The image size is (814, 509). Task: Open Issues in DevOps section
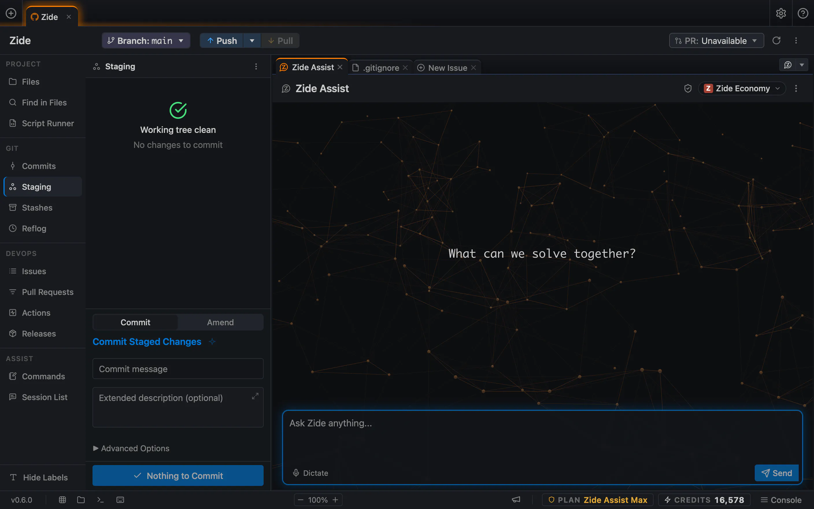click(x=43, y=271)
